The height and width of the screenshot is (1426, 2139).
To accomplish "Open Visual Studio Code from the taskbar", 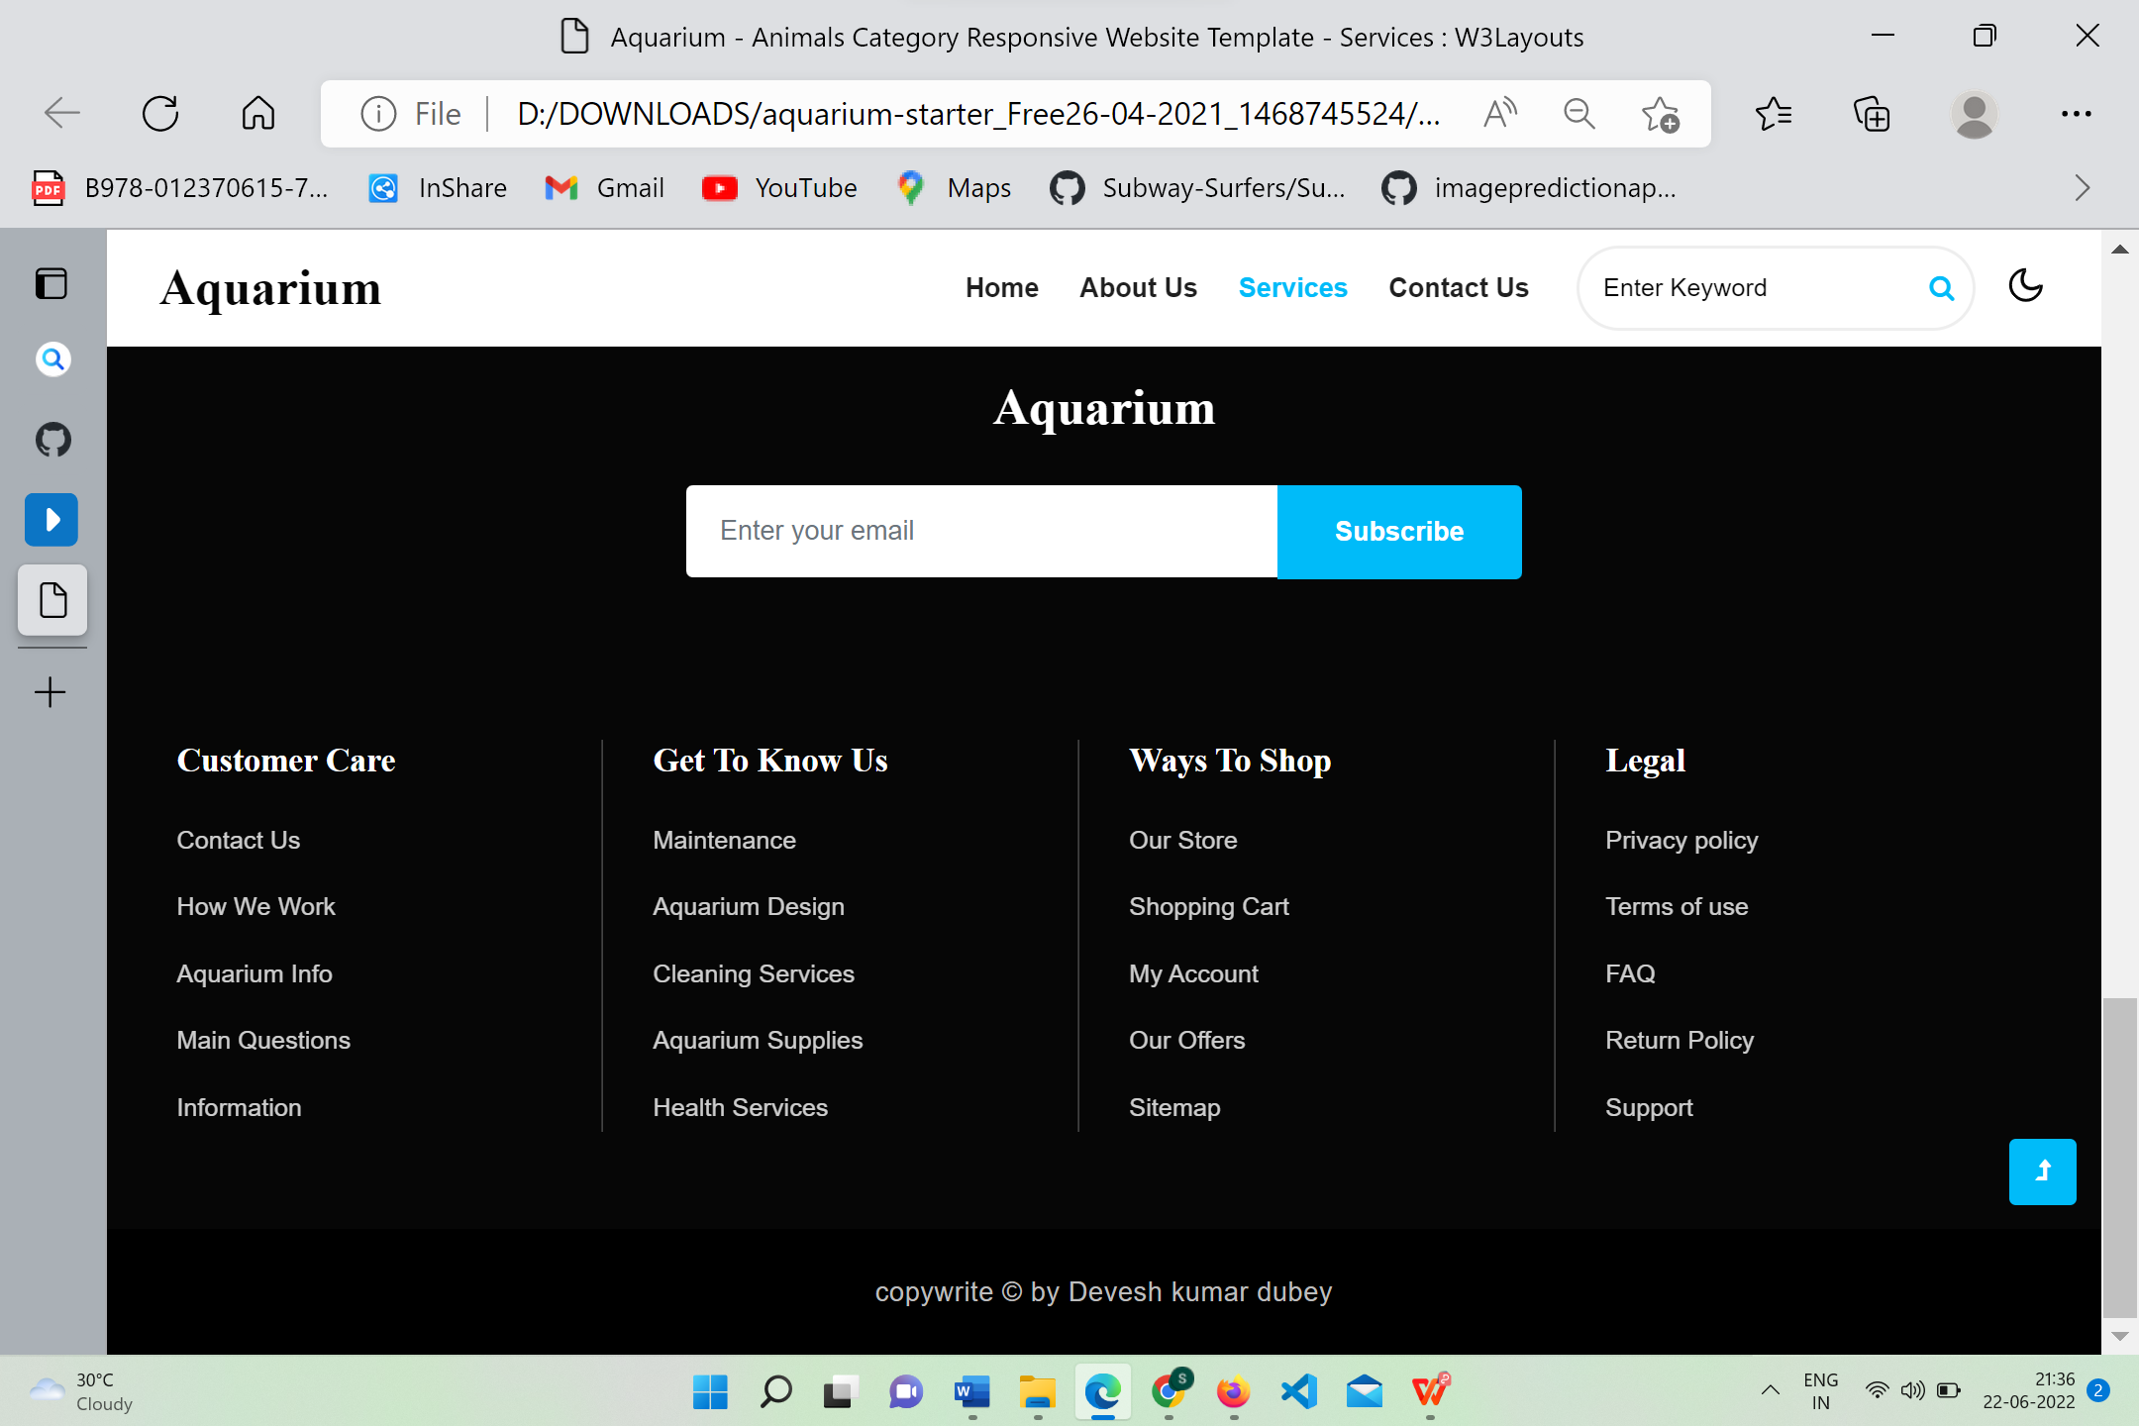I will click(1299, 1391).
